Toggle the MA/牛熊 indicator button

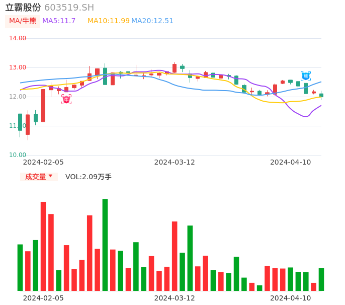click(22, 21)
